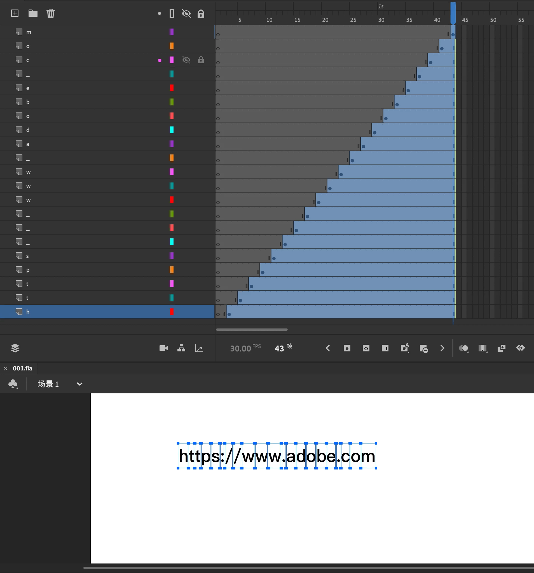Open the scene 场景 1 dropdown
Image resolution: width=534 pixels, height=573 pixels.
tap(80, 384)
